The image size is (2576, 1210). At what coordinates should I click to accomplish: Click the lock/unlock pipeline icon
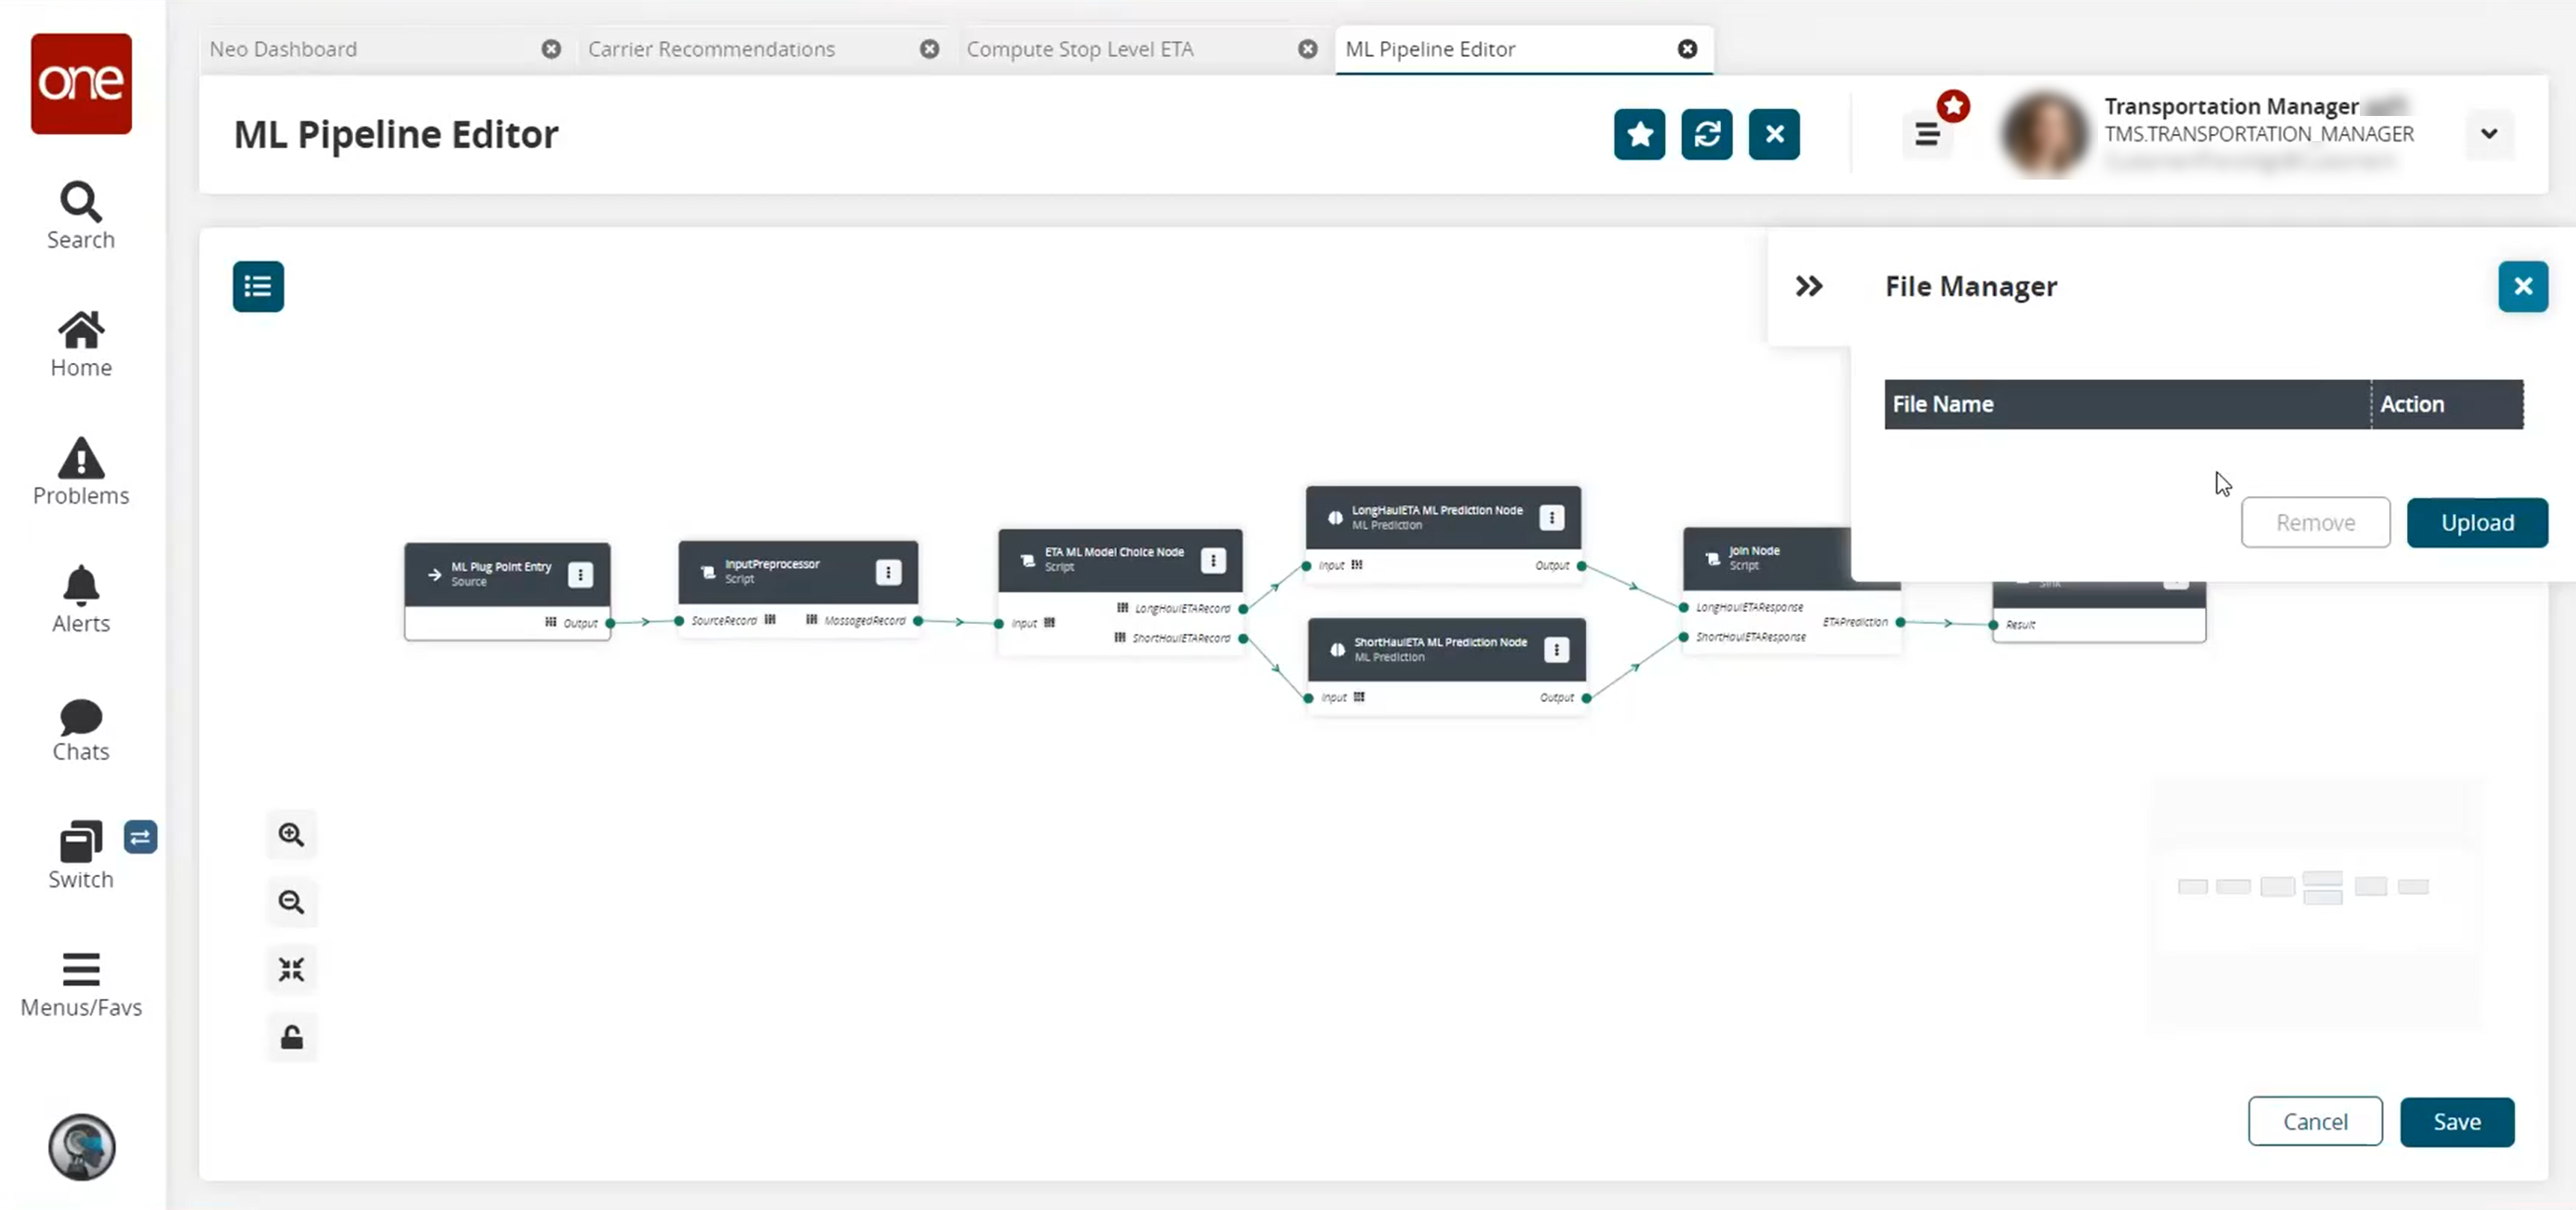[291, 1036]
